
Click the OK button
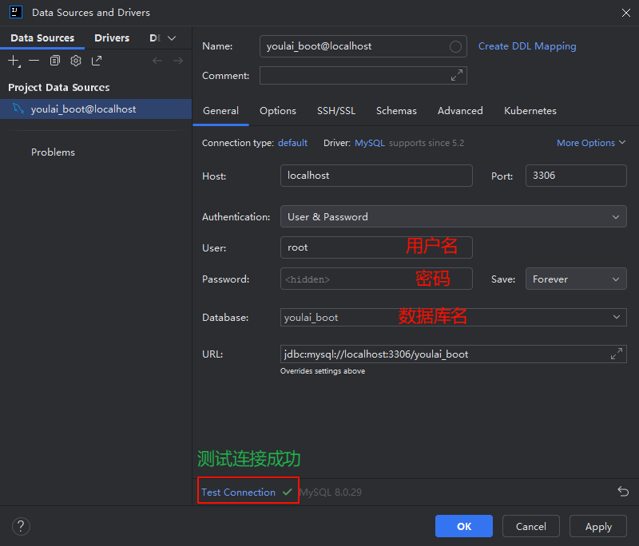point(464,526)
